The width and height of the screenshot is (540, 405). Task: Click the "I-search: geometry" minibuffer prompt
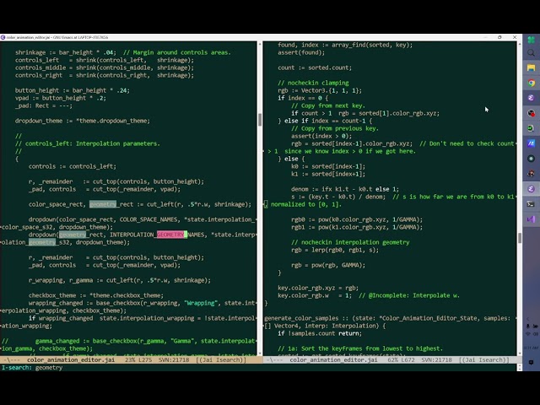32,368
